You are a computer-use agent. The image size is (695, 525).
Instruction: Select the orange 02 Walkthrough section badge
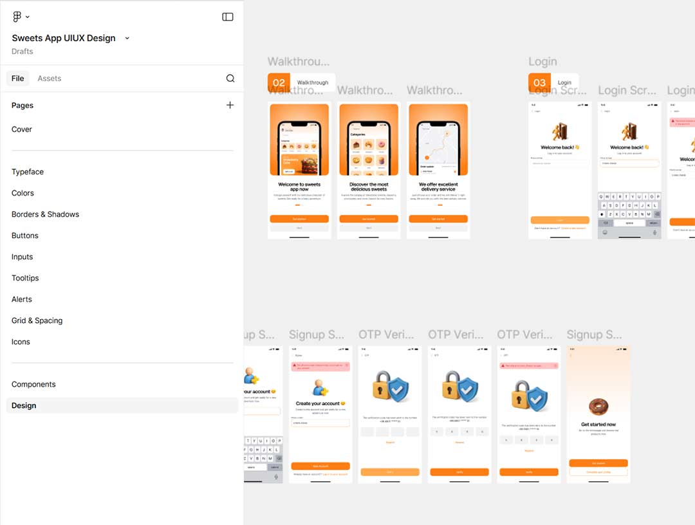click(279, 82)
